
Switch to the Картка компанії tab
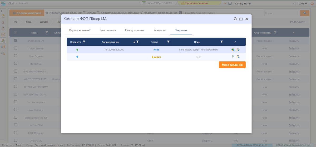(80, 30)
